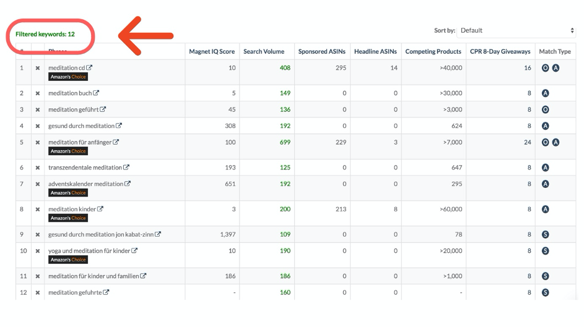Screen dimensions: 584x327
Task: Click Amazon's Choice badge under 'yoga und meditation für kinder'
Action: click(68, 260)
